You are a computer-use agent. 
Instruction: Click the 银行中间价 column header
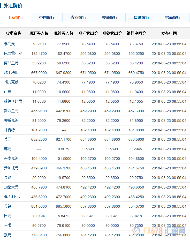[x=136, y=33]
